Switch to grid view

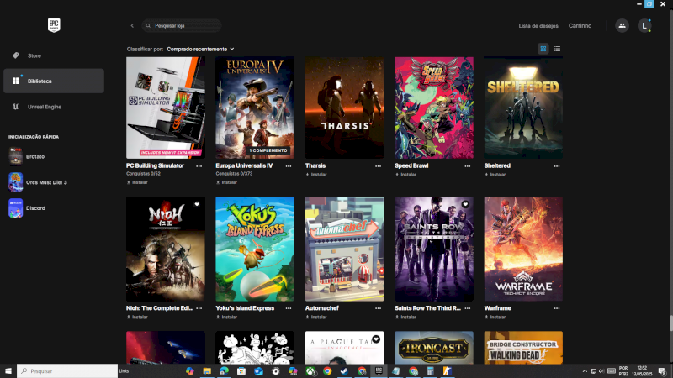543,49
